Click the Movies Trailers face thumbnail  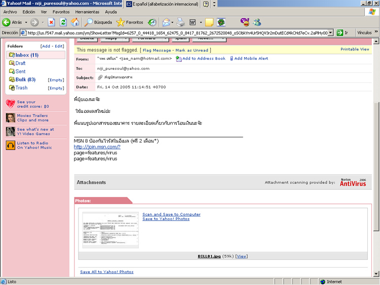[x=11, y=117]
